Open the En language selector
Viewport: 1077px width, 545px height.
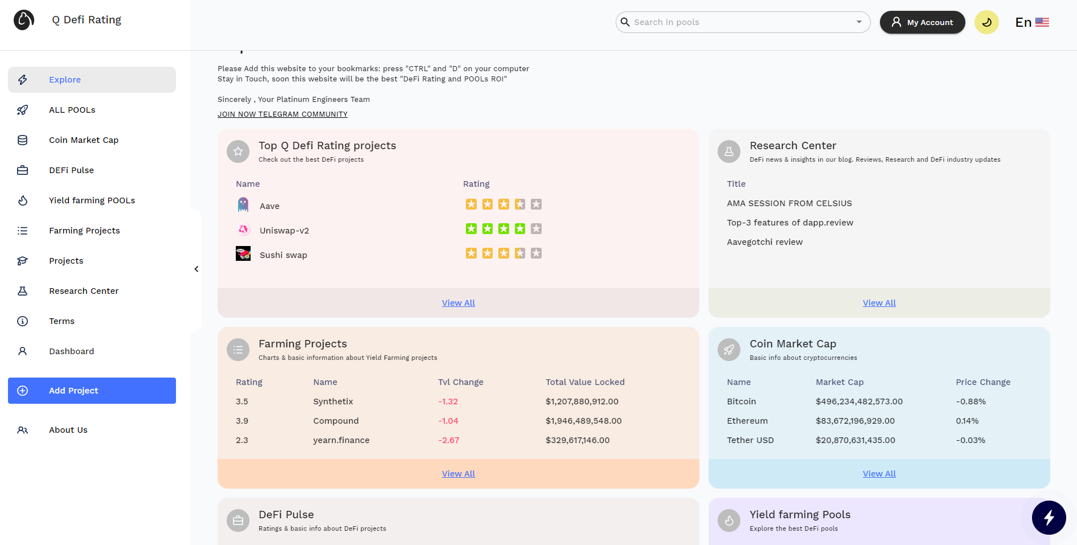(1032, 22)
